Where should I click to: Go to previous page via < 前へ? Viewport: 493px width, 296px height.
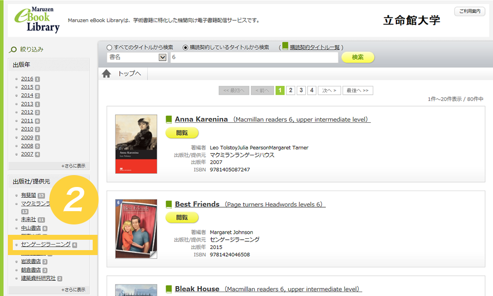click(x=262, y=91)
